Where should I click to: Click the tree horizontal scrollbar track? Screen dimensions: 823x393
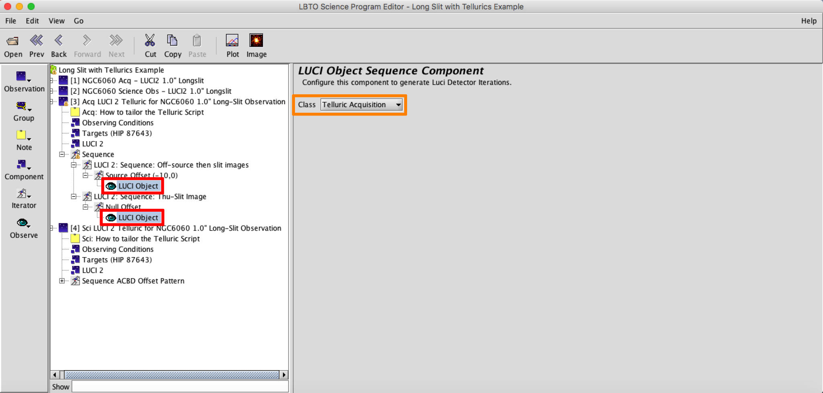coord(172,375)
